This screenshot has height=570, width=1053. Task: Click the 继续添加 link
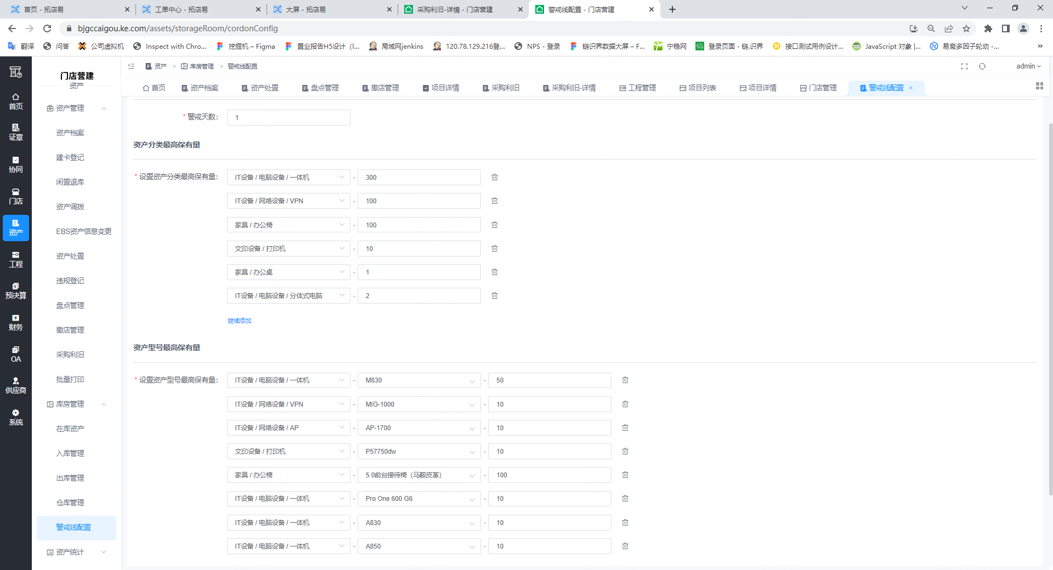239,321
